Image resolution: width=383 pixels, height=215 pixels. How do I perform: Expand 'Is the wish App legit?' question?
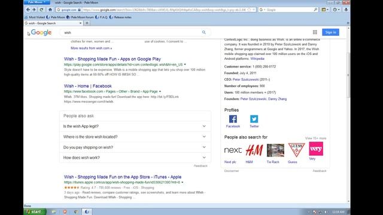(x=135, y=126)
